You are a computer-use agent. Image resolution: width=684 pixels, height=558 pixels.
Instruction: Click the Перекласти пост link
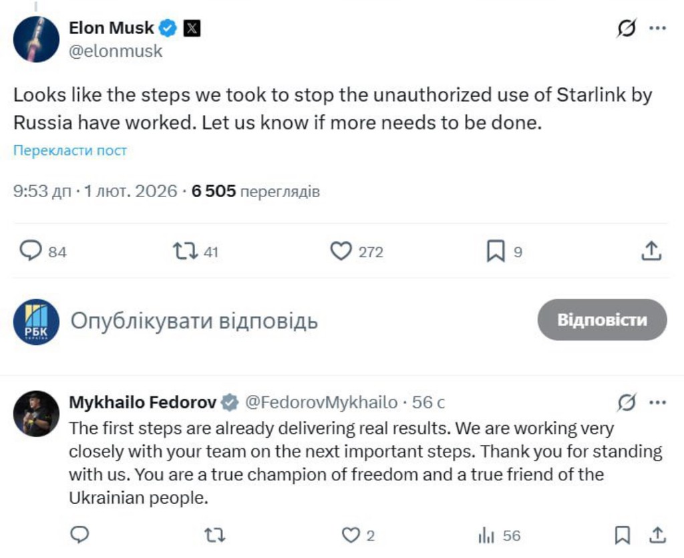(69, 150)
